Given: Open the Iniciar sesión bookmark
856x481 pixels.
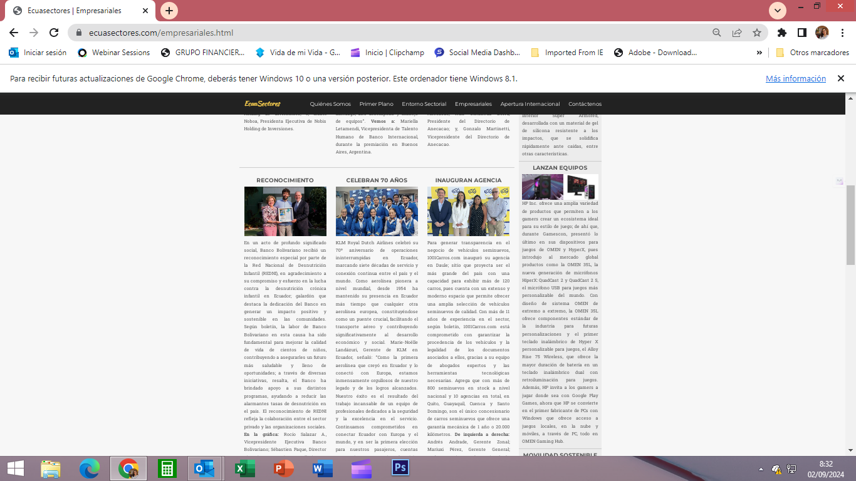Looking at the screenshot, I should [x=38, y=53].
